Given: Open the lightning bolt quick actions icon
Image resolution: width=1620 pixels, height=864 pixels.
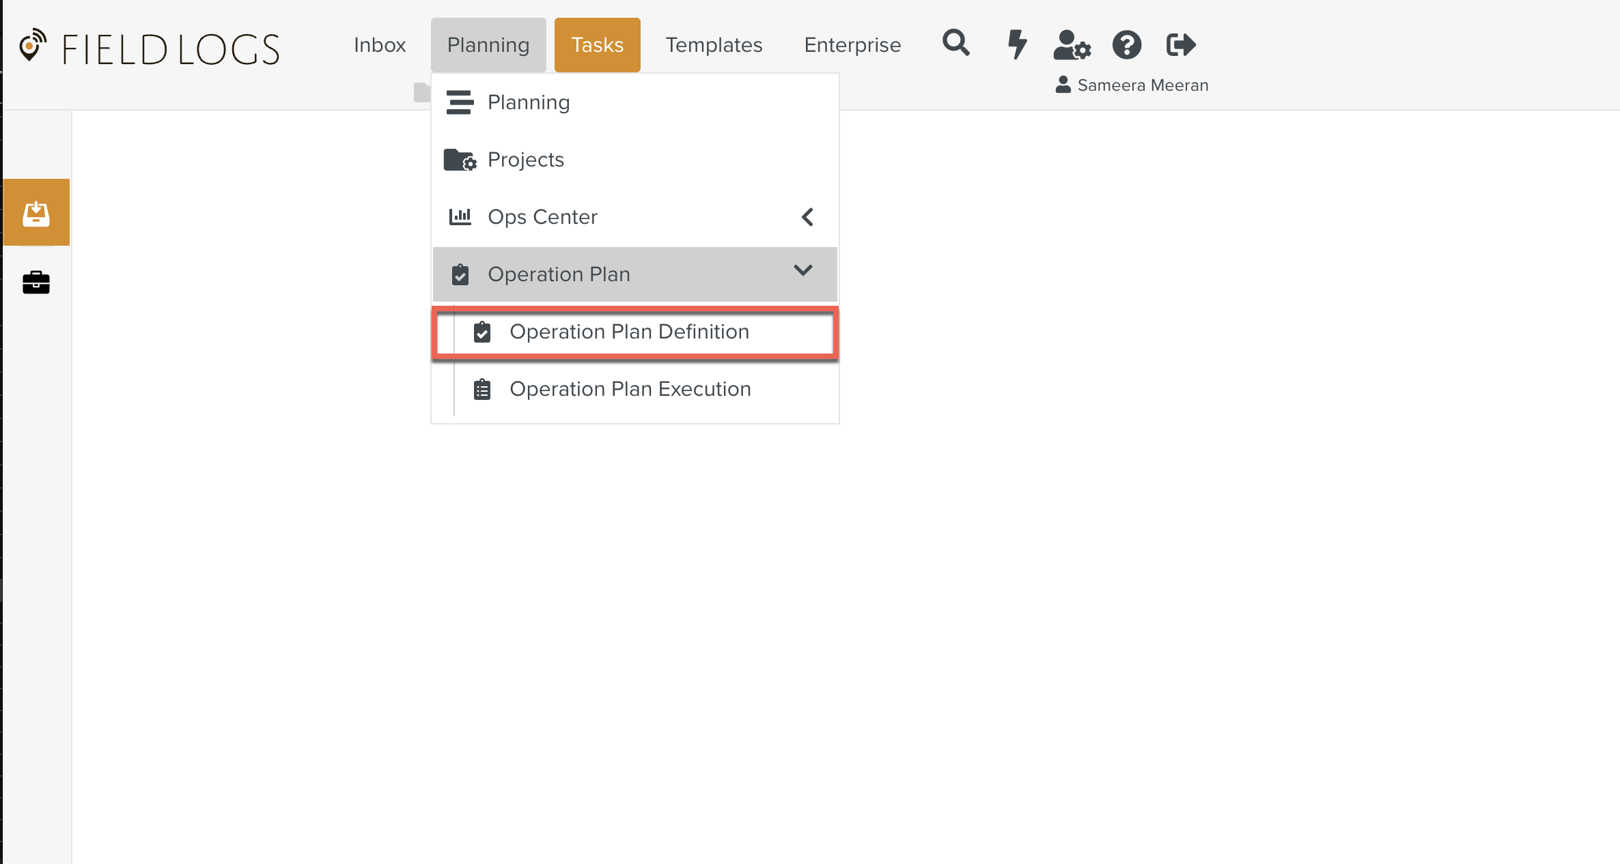Looking at the screenshot, I should point(1017,44).
